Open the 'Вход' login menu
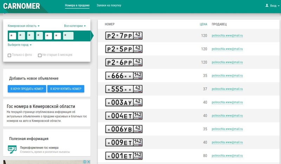This screenshot has width=281, height=164. tap(273, 6)
